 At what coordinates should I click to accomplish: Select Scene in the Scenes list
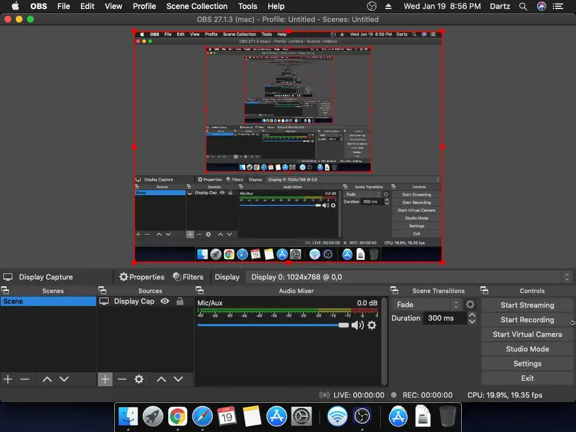pyautogui.click(x=48, y=301)
